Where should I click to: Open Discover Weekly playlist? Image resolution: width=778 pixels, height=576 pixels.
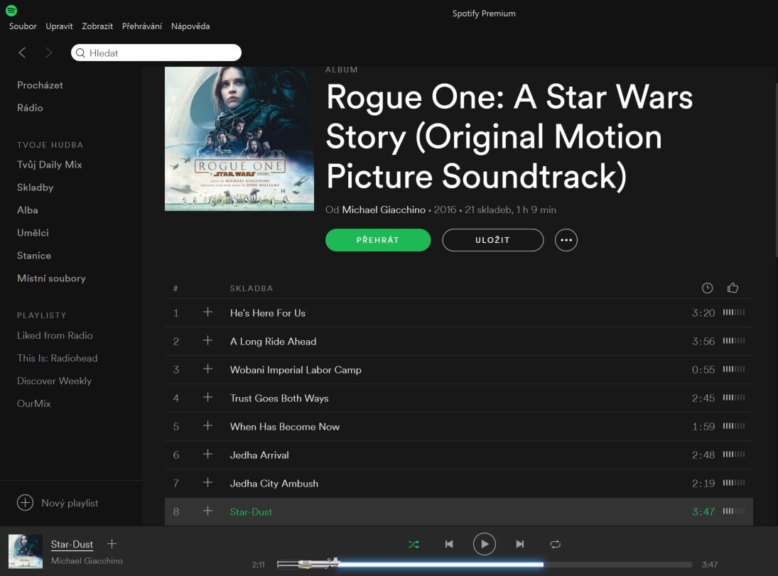pyautogui.click(x=54, y=381)
